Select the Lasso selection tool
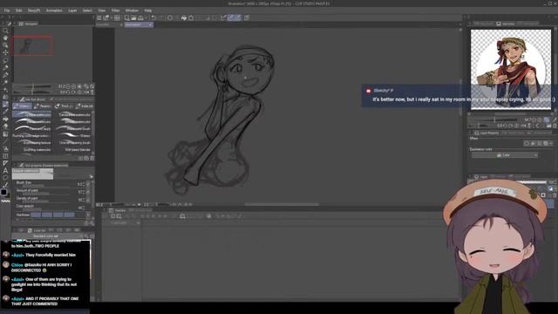 5,60
